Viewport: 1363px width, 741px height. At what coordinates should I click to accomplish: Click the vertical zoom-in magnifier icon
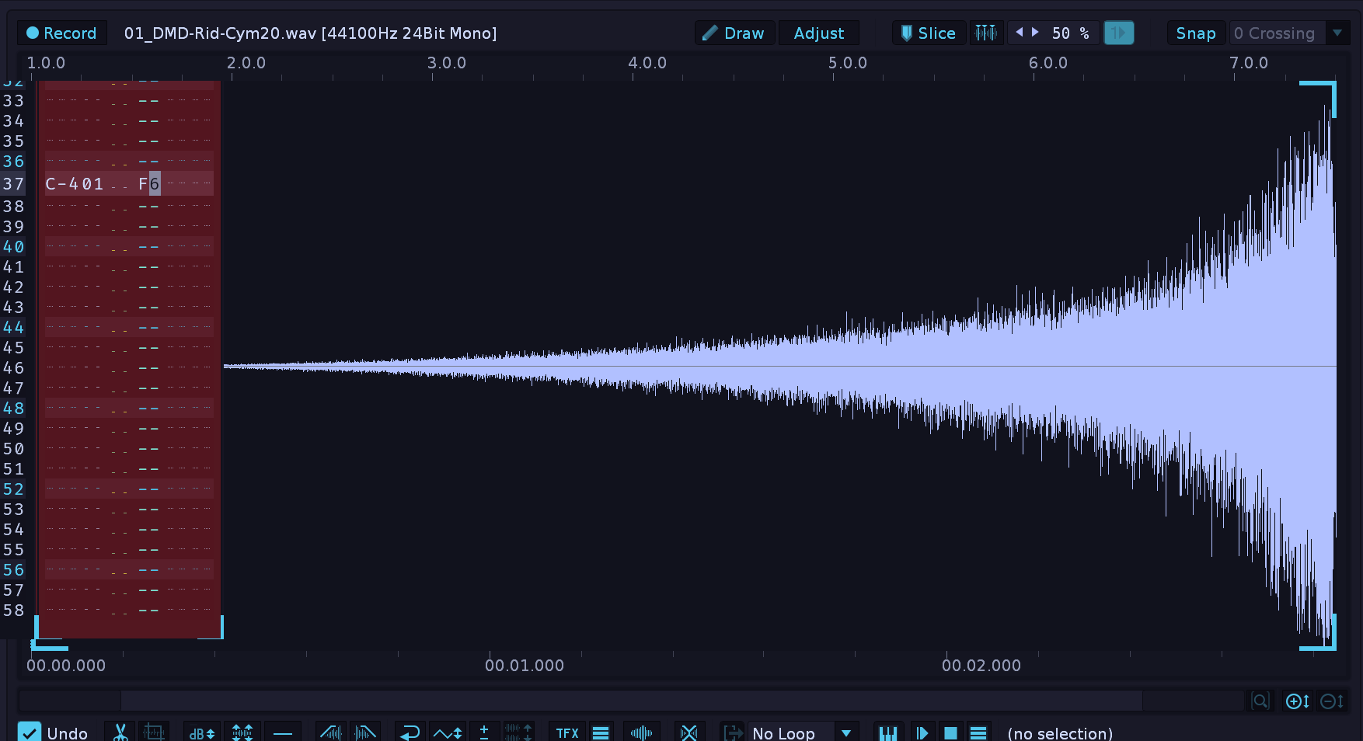(x=1297, y=701)
